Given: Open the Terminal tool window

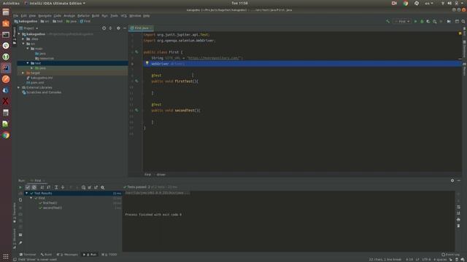Looking at the screenshot, I should (28, 255).
